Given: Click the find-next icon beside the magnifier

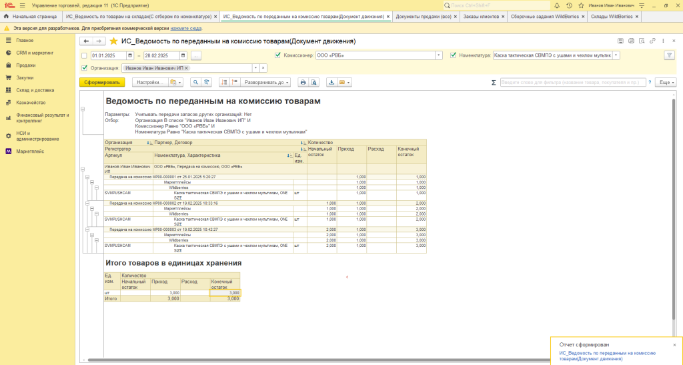Looking at the screenshot, I should 207,82.
